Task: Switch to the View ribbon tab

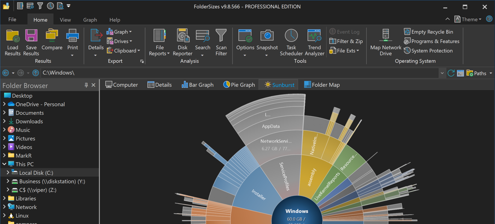Action: click(65, 20)
